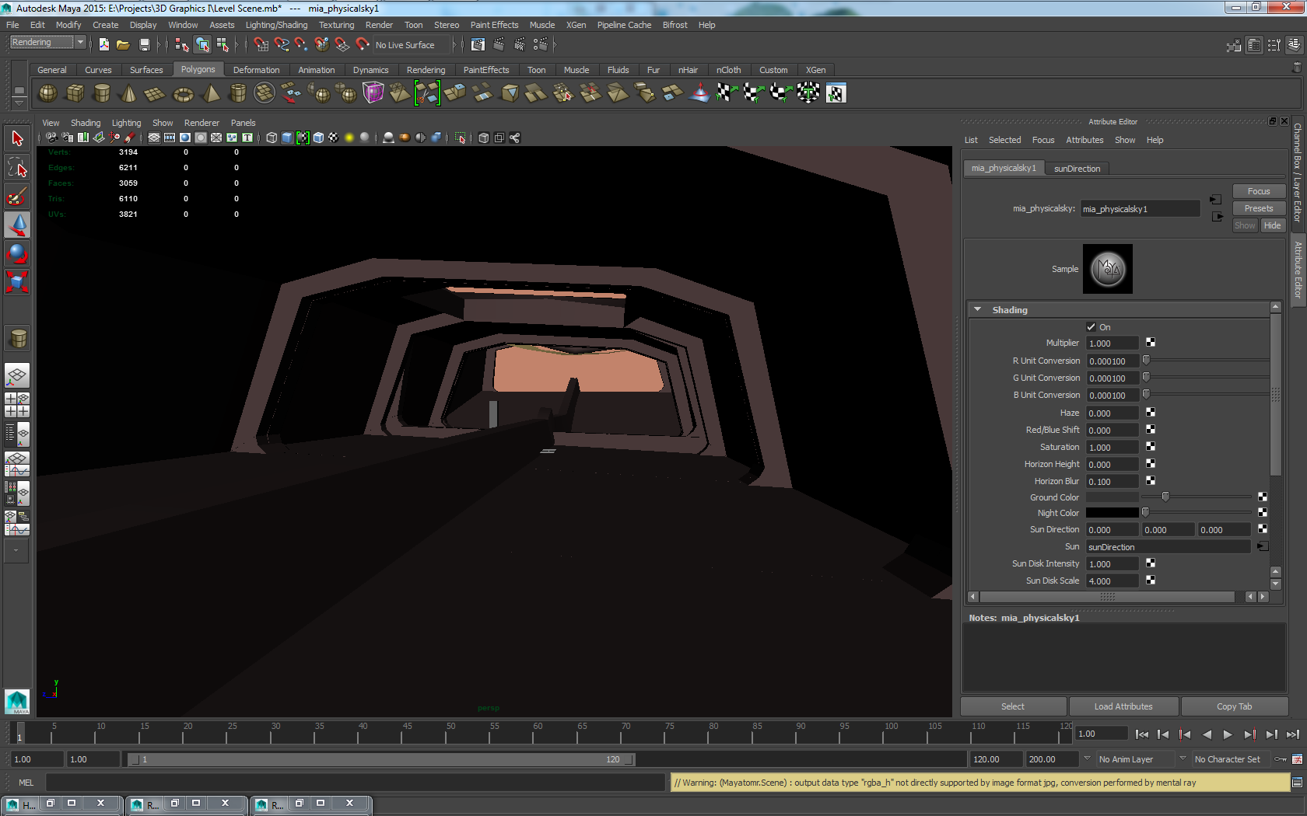Image resolution: width=1307 pixels, height=816 pixels.
Task: Click the Copy Tab button
Action: 1234,706
